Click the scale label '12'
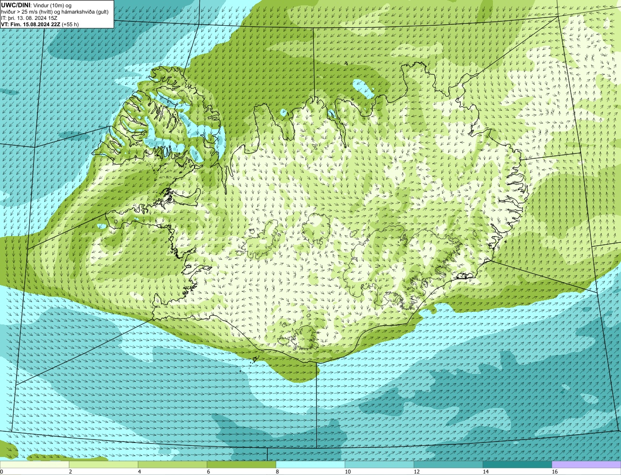Viewport: 621px width, 475px height. (417, 472)
